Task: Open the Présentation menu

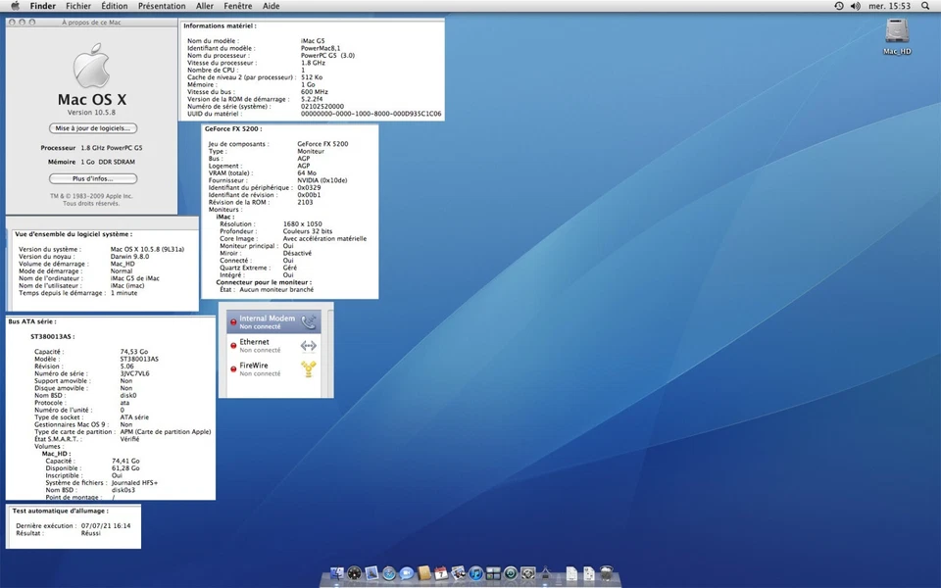Action: point(162,6)
